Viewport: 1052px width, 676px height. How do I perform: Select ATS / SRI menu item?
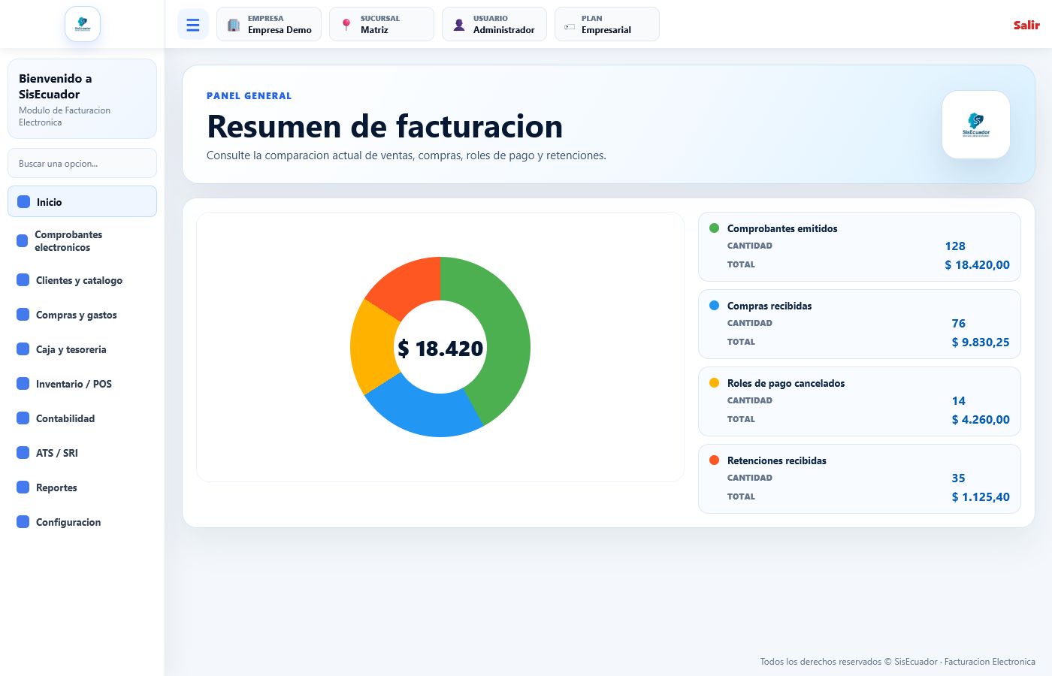(x=82, y=453)
